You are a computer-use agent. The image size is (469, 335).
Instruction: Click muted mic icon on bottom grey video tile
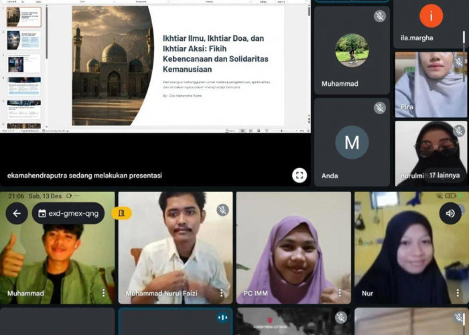coord(340,318)
